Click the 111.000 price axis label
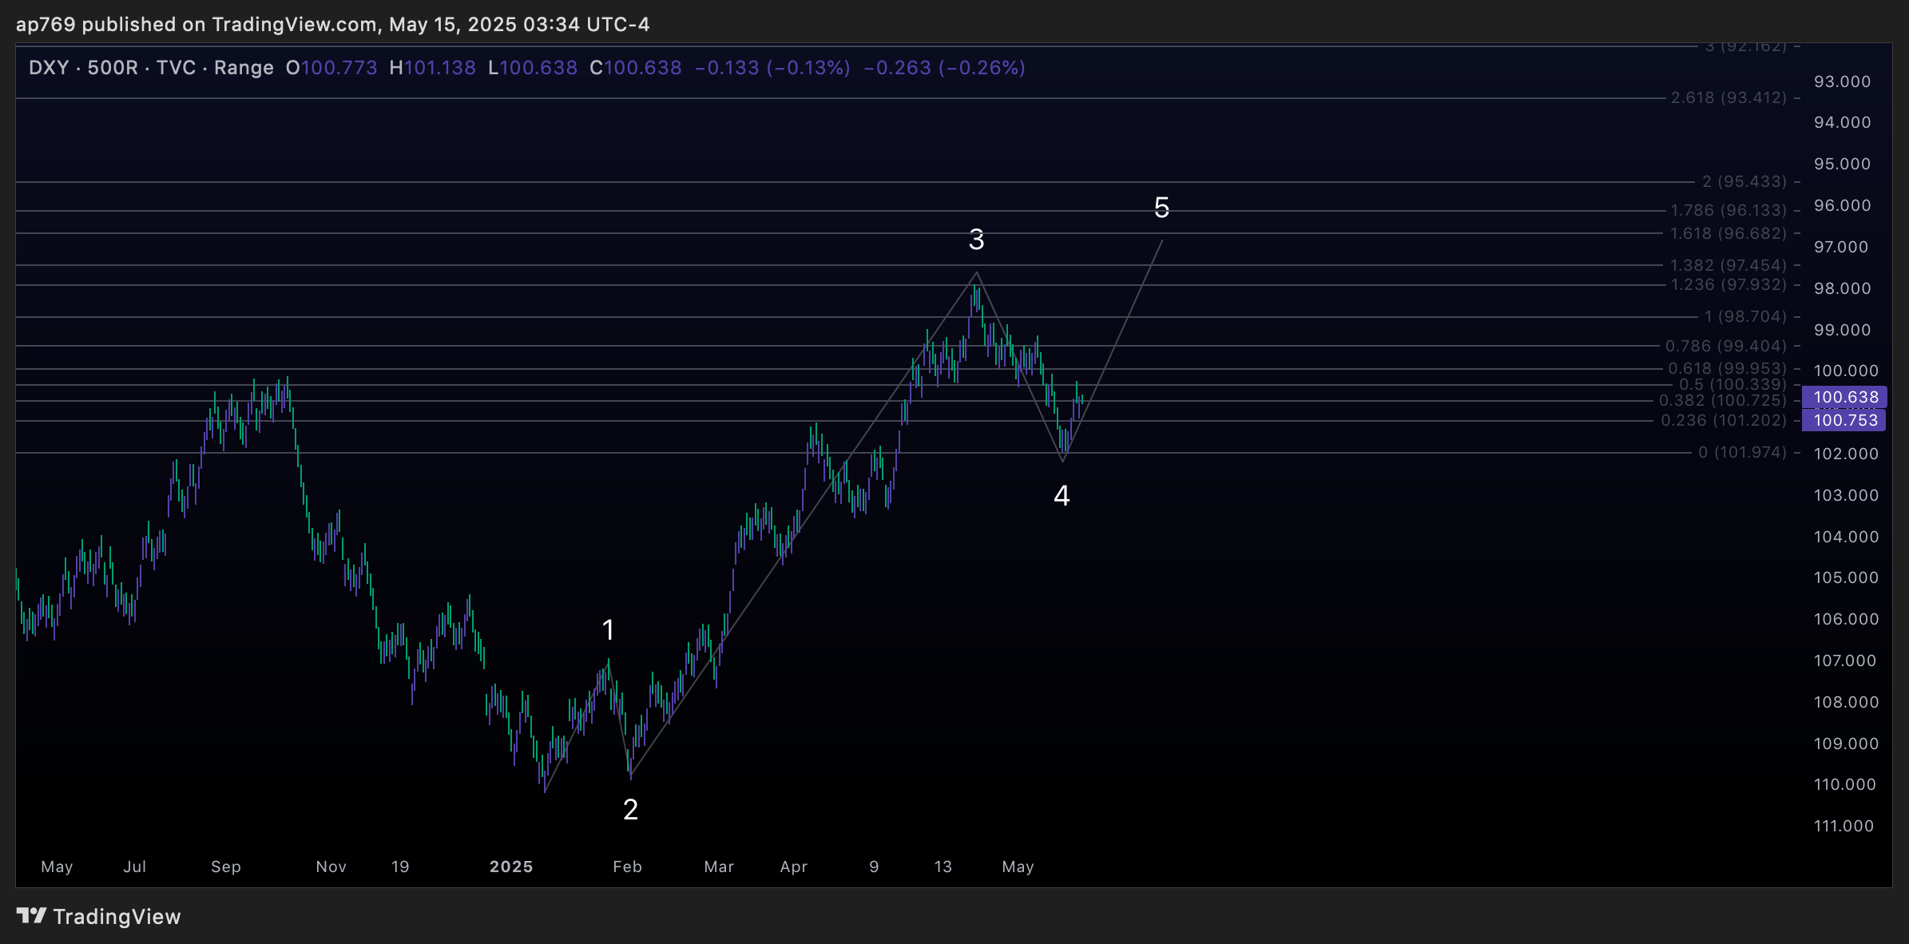 (x=1844, y=826)
